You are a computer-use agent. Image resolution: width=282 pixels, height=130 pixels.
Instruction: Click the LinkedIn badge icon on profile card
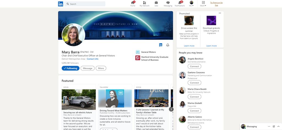pos(161,45)
